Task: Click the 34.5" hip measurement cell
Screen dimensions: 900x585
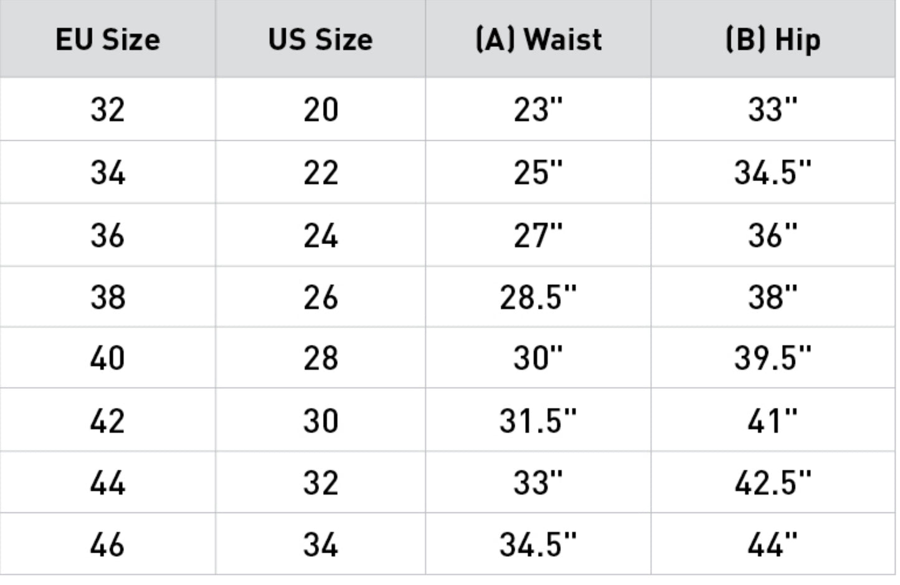Action: (x=773, y=172)
